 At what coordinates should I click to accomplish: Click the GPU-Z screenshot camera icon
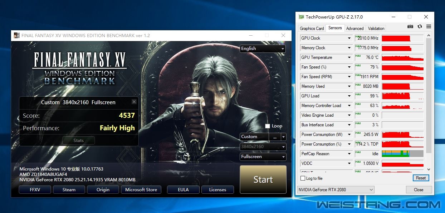tap(410, 27)
